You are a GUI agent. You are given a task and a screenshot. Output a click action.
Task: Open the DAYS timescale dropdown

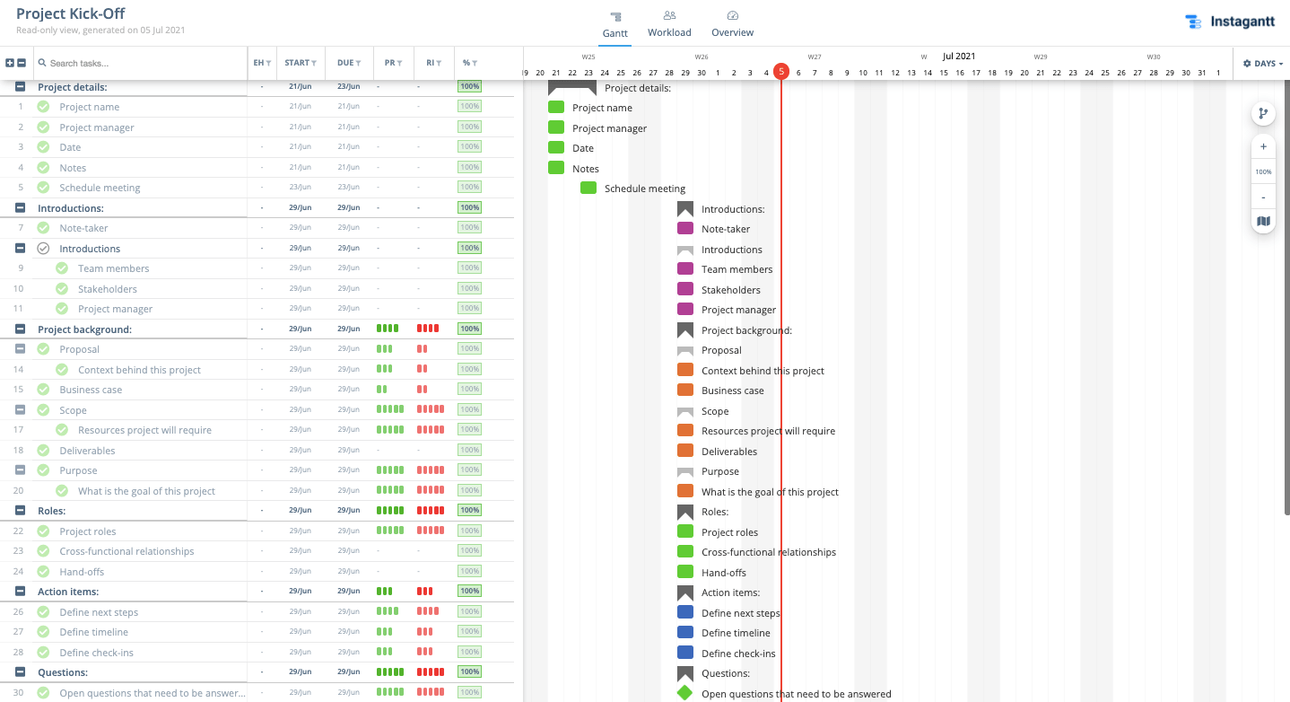coord(1263,64)
